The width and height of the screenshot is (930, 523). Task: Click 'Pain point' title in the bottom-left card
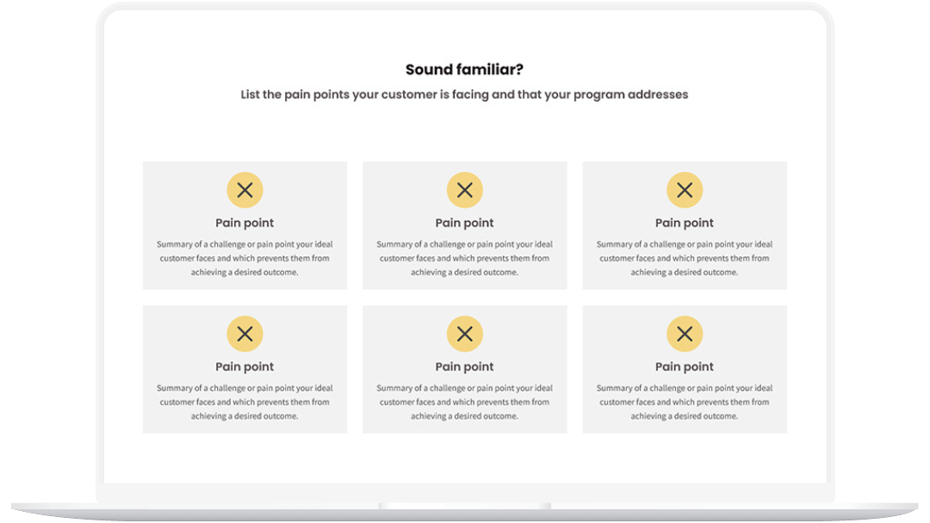[245, 367]
